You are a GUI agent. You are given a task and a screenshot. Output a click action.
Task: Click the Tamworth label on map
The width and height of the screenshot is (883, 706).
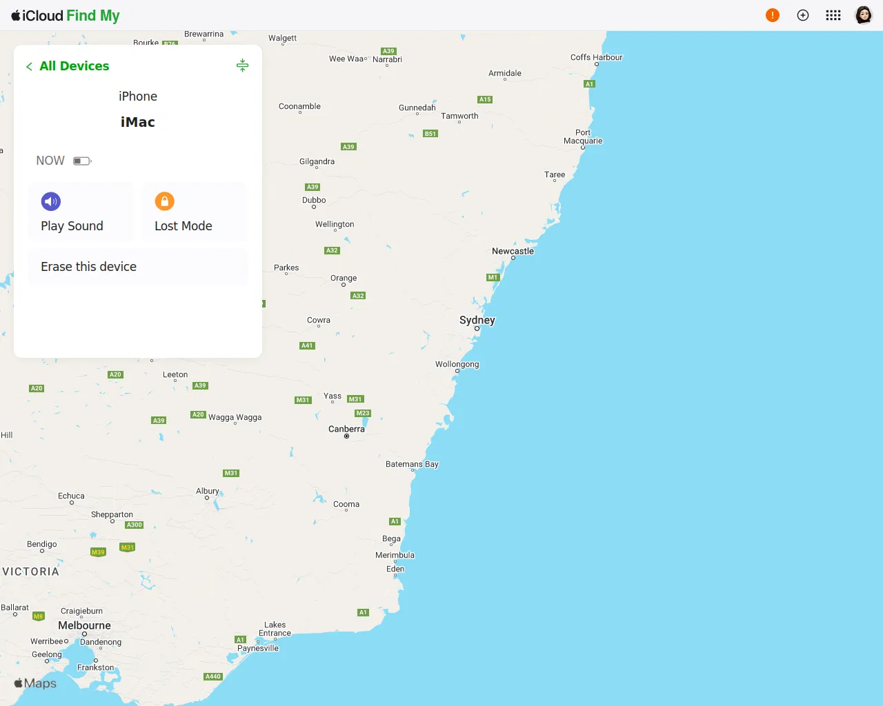tap(459, 116)
